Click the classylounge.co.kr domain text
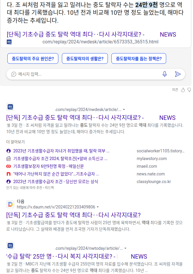The height and width of the screenshot is (274, 193). click(x=154, y=182)
